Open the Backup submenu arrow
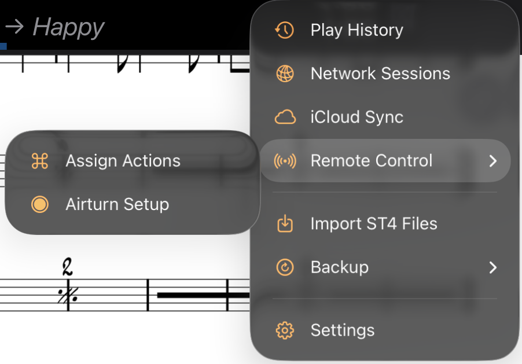Image resolution: width=522 pixels, height=364 pixels. (x=492, y=267)
